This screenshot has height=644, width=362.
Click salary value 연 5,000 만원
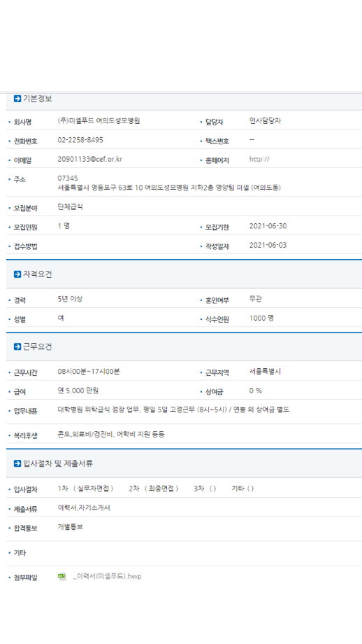pos(78,391)
